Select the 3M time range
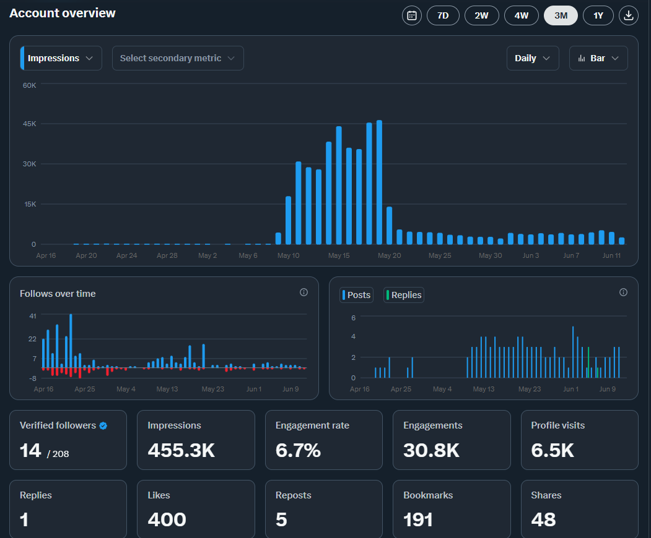The image size is (651, 538). pos(561,15)
